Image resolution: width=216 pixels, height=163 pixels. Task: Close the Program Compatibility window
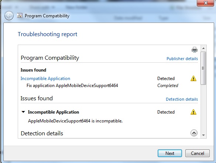point(206,3)
